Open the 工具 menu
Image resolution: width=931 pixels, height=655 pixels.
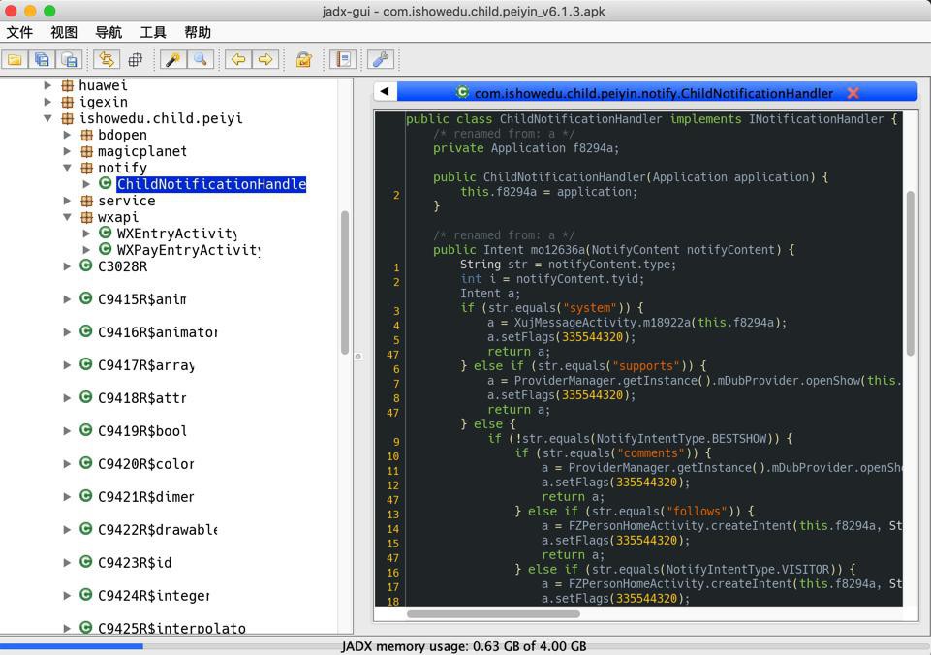[x=153, y=32]
